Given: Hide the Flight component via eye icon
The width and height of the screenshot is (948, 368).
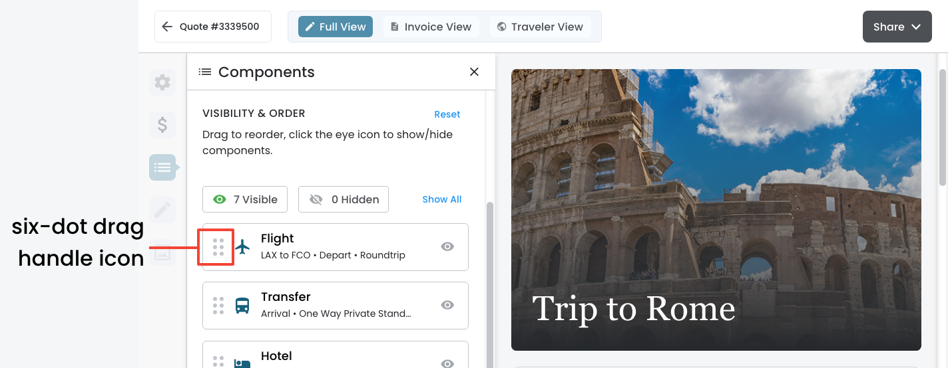Looking at the screenshot, I should [x=448, y=247].
